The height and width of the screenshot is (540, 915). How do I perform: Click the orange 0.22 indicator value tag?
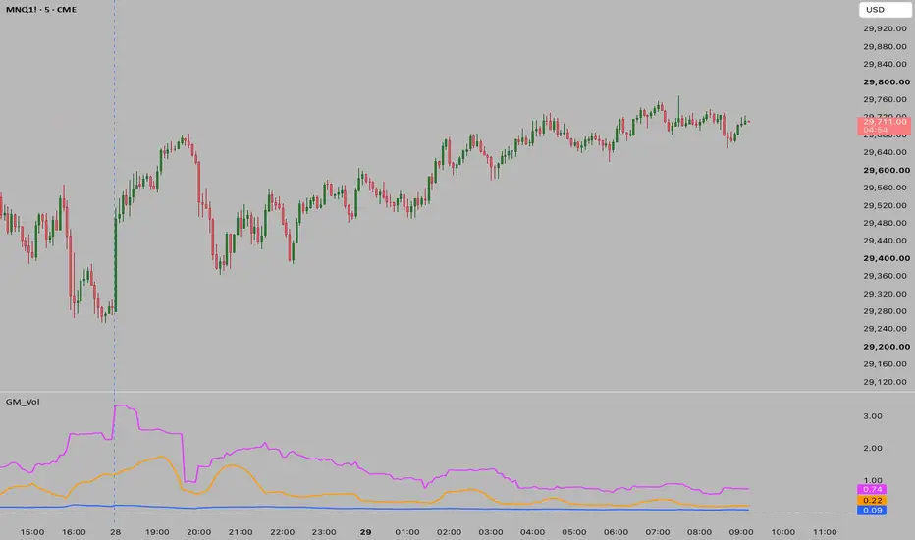[873, 501]
